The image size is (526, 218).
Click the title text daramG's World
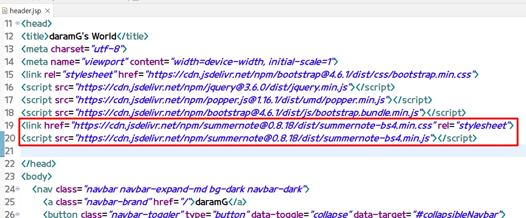[82, 36]
